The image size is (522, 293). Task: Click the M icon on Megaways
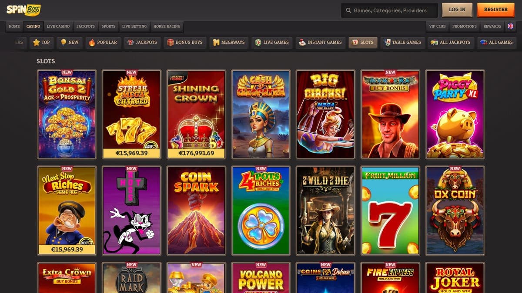click(216, 43)
